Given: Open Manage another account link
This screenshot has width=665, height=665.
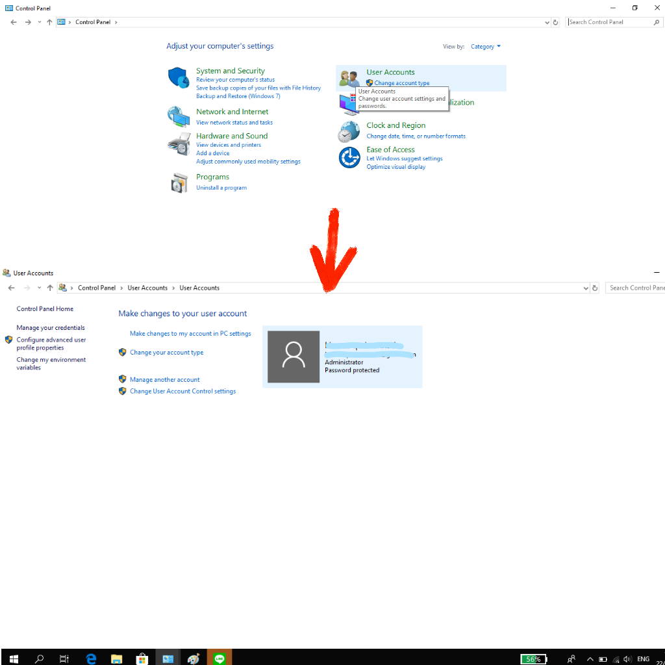Looking at the screenshot, I should [164, 380].
